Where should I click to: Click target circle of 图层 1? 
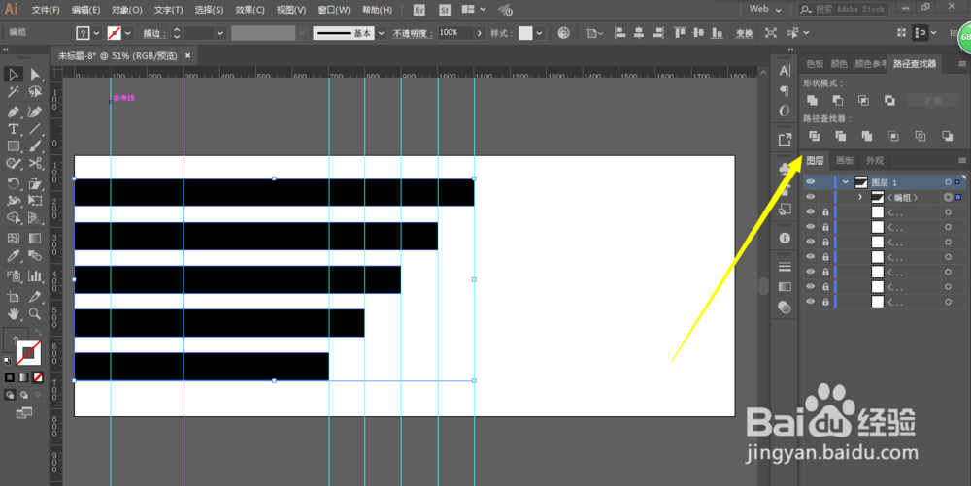pyautogui.click(x=948, y=182)
